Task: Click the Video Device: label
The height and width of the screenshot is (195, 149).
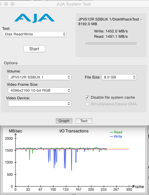Action: point(18,98)
